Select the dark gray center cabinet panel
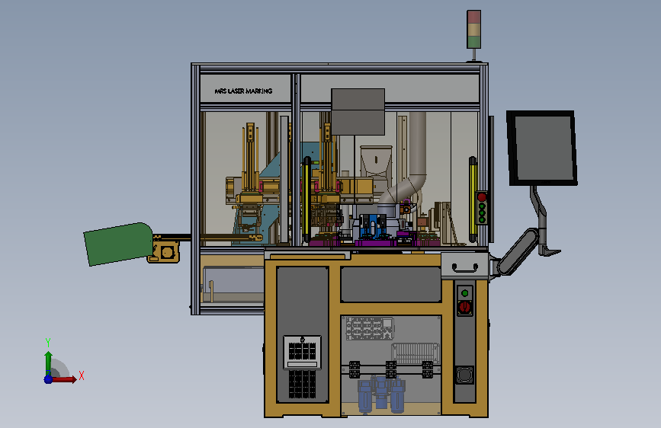 pos(391,284)
